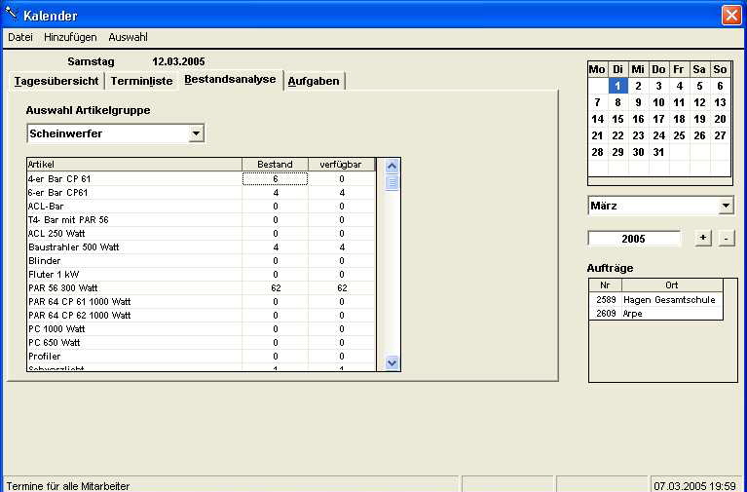Select order 2609 Arpe
Image resolution: width=747 pixels, height=492 pixels.
(x=656, y=314)
